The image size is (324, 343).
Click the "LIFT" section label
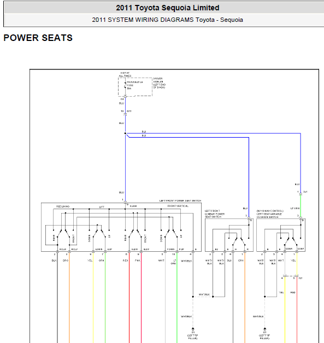tap(102, 207)
